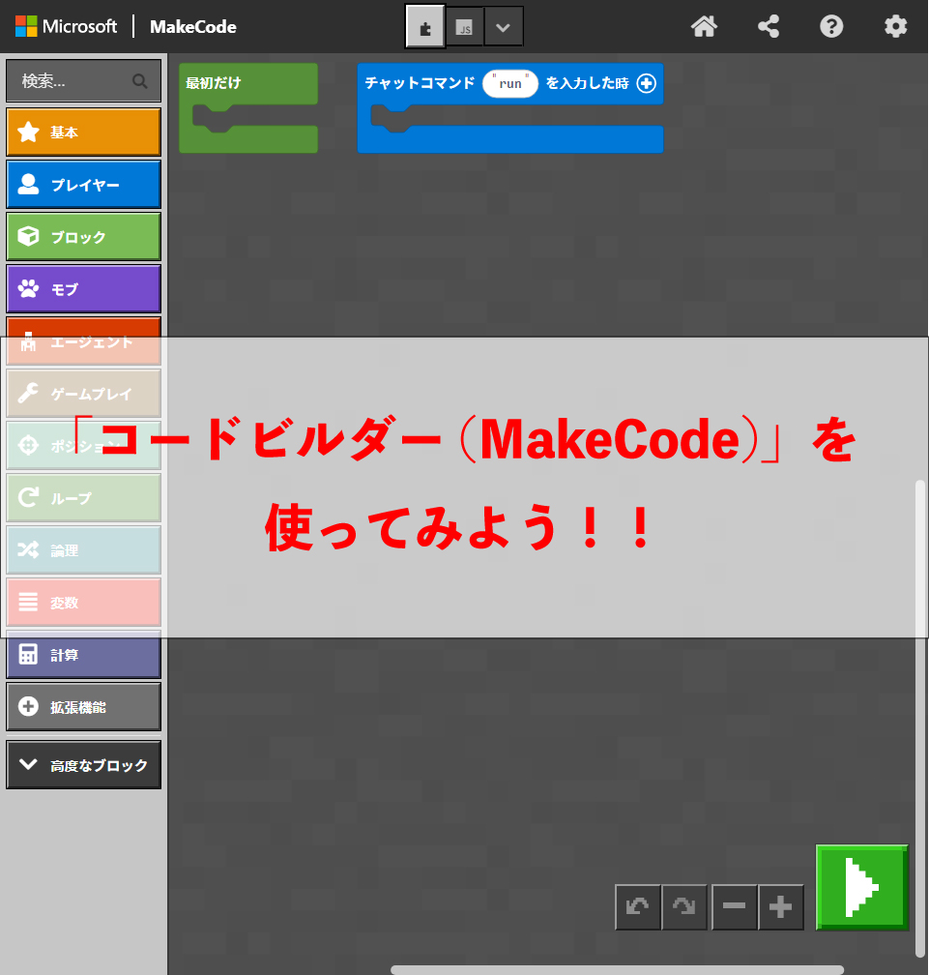Edit the "run" command text field

pos(510,83)
